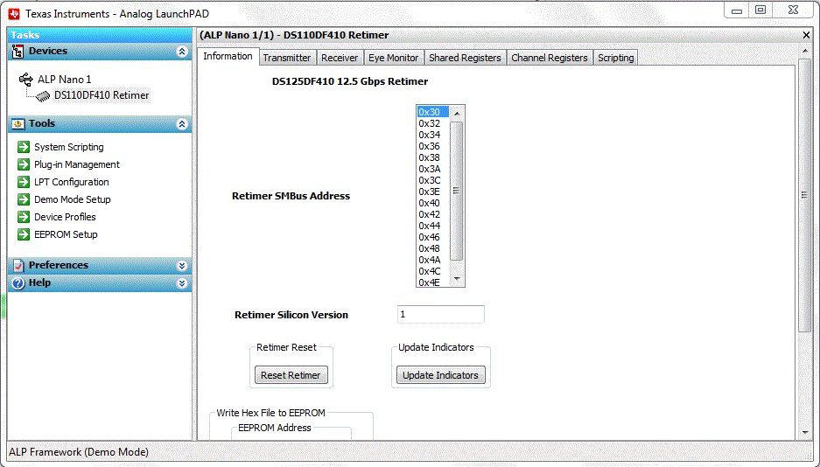The width and height of the screenshot is (820, 467).
Task: Open EEPROM Setup tool
Action: point(66,234)
